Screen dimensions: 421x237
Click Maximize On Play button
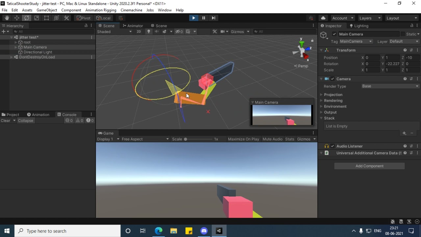[243, 139]
